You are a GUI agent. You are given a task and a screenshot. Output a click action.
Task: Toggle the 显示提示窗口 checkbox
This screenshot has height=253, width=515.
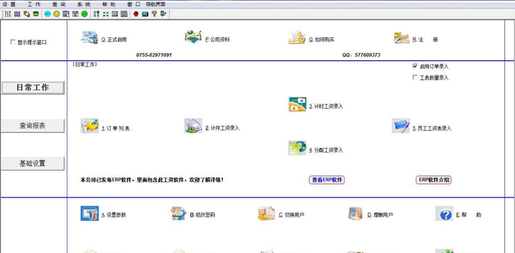13,42
